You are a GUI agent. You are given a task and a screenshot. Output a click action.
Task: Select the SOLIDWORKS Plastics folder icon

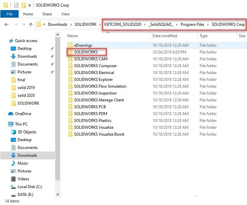(70, 121)
